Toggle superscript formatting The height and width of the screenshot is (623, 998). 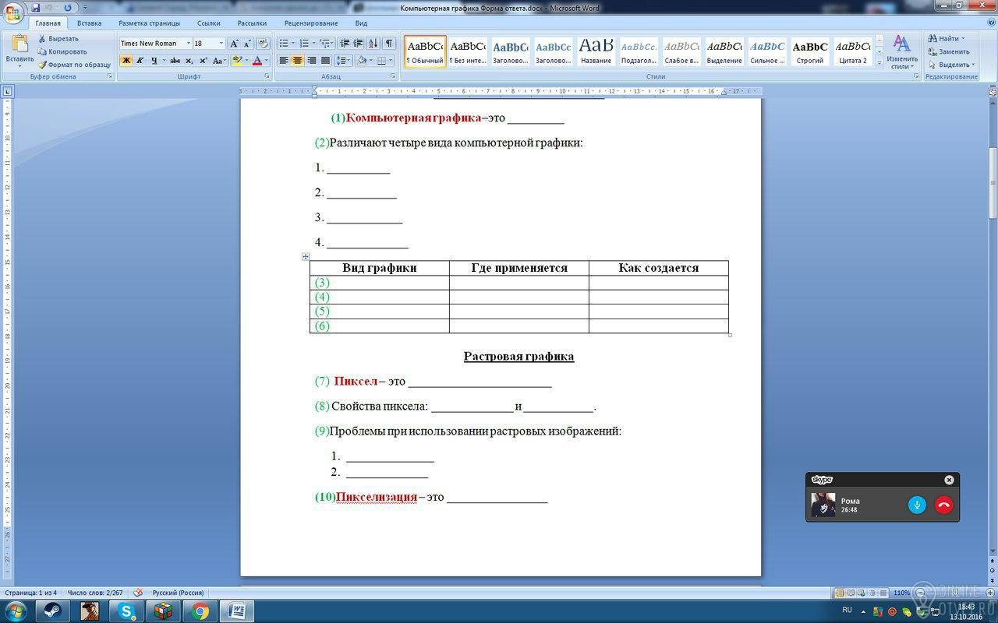(203, 60)
